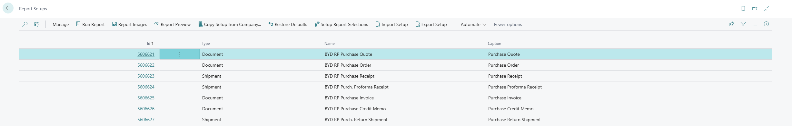Click Run Report action
792x126 pixels.
(x=90, y=24)
